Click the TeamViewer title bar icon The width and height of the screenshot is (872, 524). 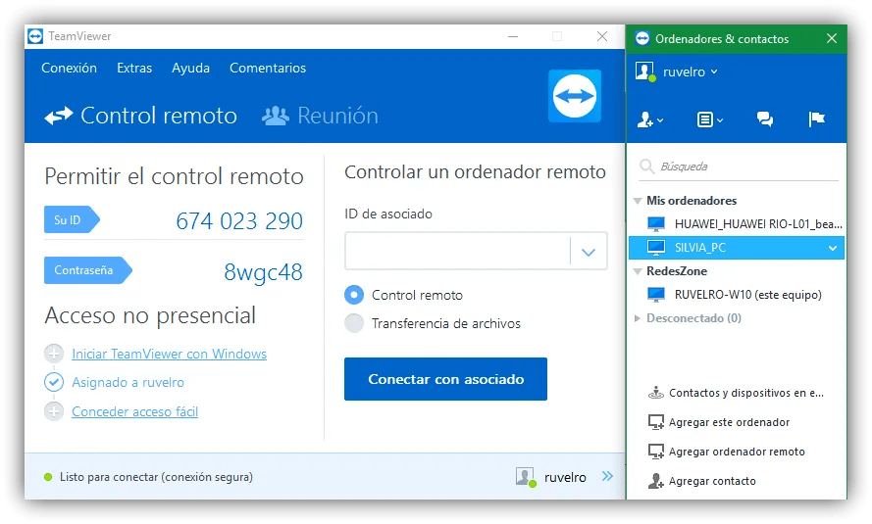[x=35, y=36]
